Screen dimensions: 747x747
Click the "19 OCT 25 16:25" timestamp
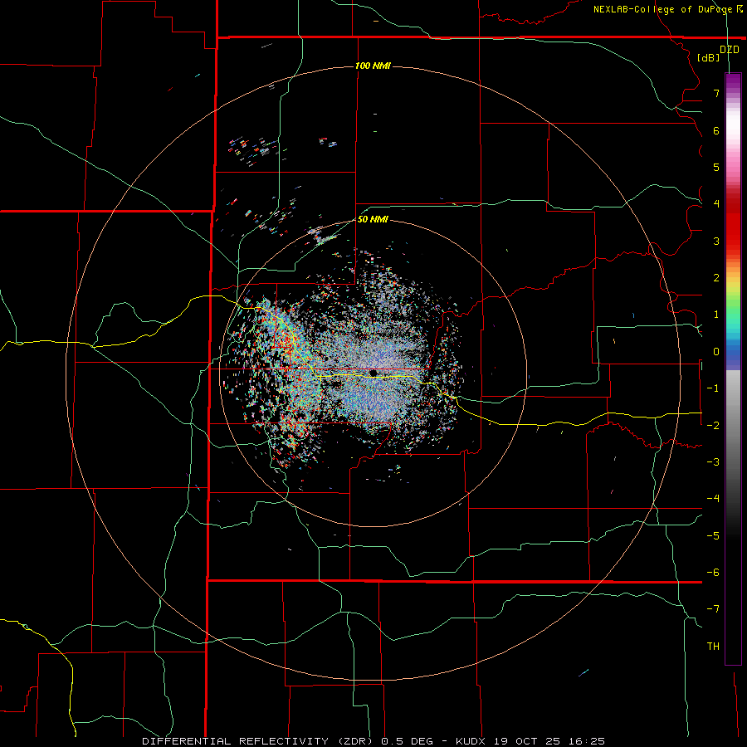click(549, 741)
